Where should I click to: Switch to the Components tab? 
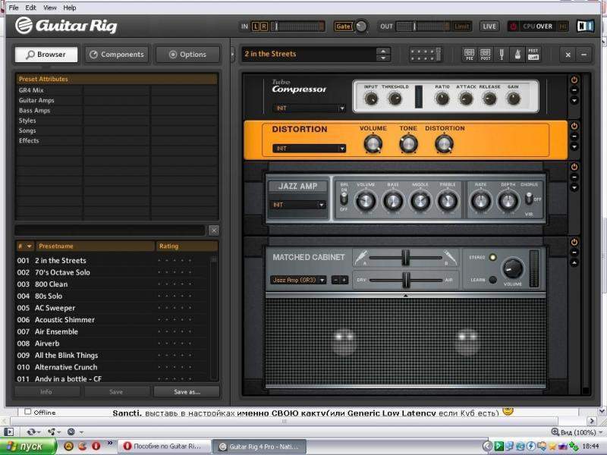click(x=116, y=55)
